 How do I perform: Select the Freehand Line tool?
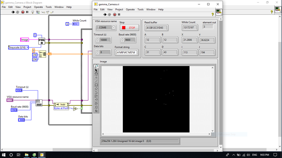96,100
